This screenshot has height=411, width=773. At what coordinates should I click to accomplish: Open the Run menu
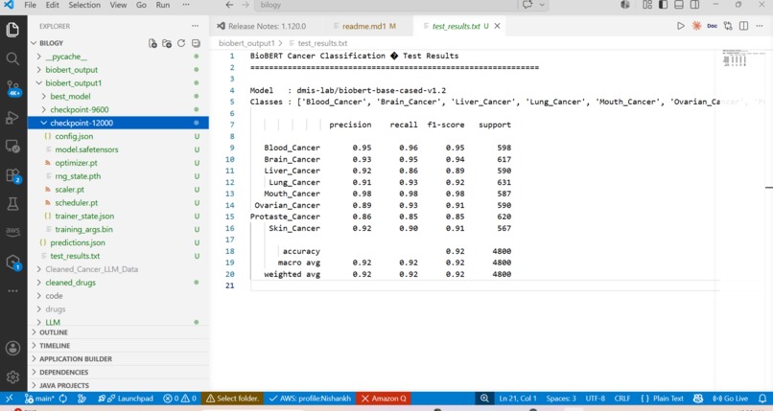click(163, 5)
